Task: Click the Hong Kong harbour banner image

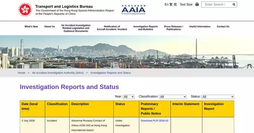Action: (127, 52)
